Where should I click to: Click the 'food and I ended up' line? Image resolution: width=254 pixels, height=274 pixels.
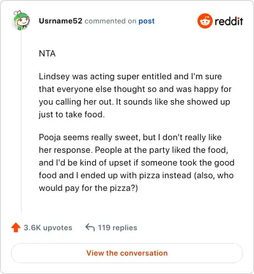coord(136,175)
